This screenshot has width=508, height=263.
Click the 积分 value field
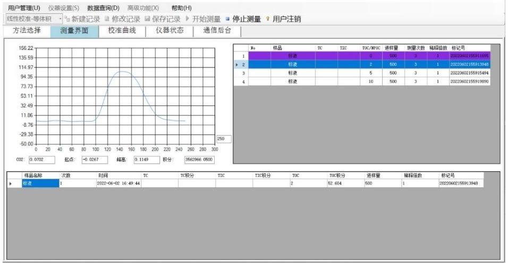coord(199,159)
